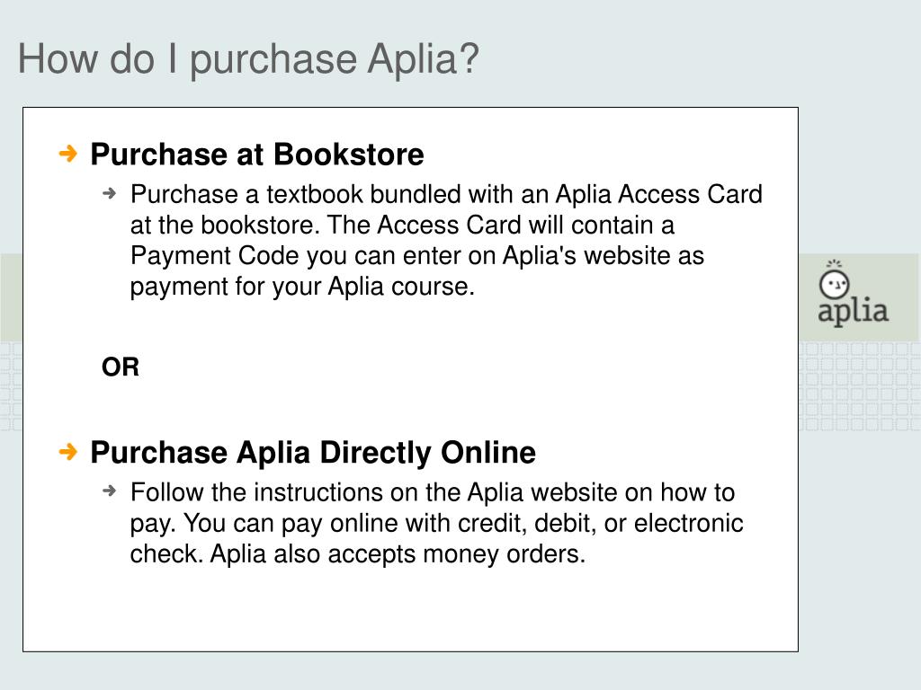Click 'payment for your Aplia course' line
Image resolution: width=921 pixels, height=690 pixels.
(302, 287)
